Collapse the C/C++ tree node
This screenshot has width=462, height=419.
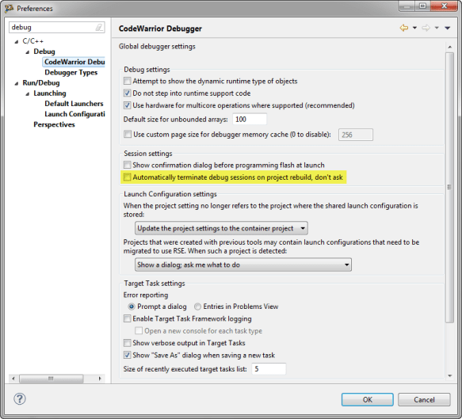pyautogui.click(x=17, y=42)
